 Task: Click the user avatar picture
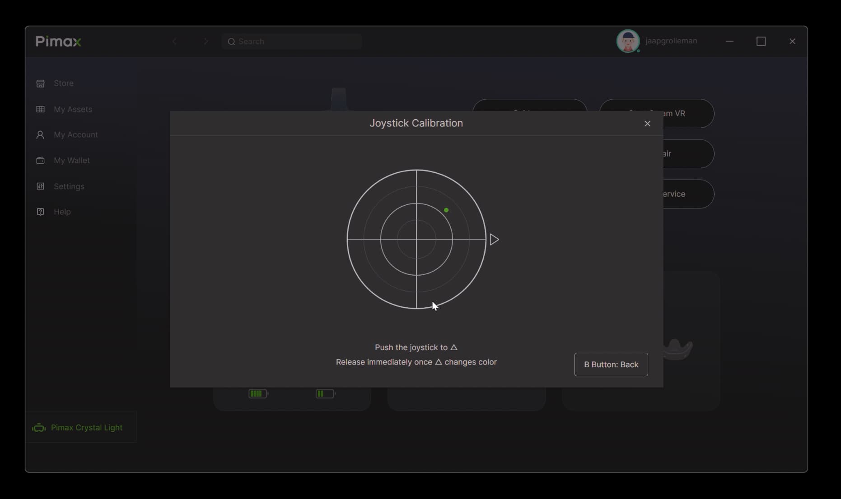[628, 41]
